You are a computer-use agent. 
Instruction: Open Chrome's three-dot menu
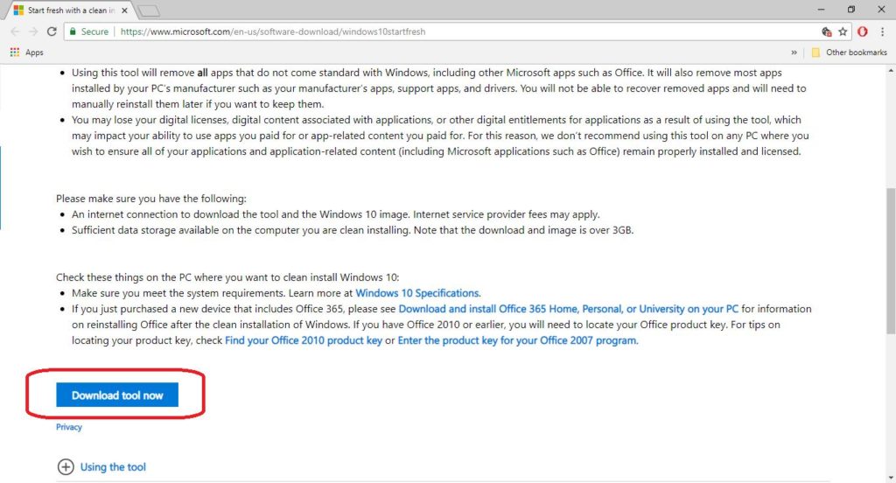(x=882, y=31)
